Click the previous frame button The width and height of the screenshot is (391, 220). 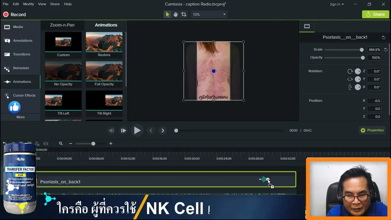tap(111, 130)
